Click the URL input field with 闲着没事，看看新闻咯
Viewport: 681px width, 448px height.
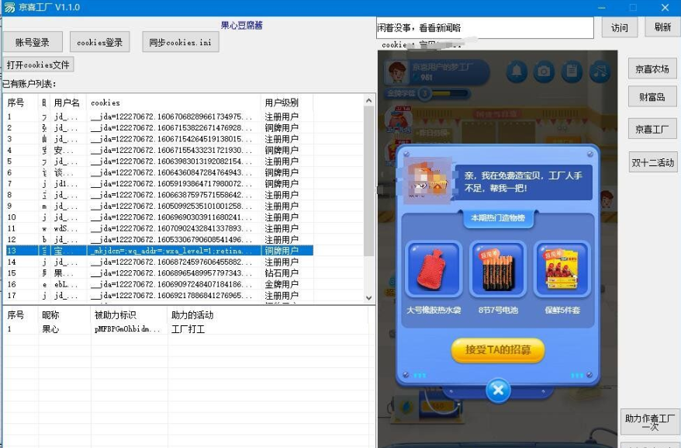485,28
